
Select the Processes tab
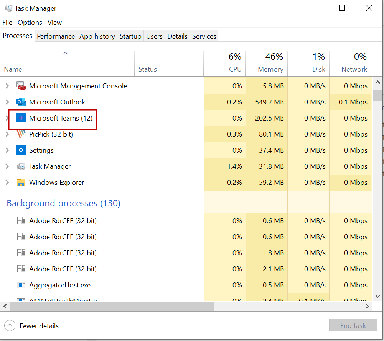coord(17,36)
